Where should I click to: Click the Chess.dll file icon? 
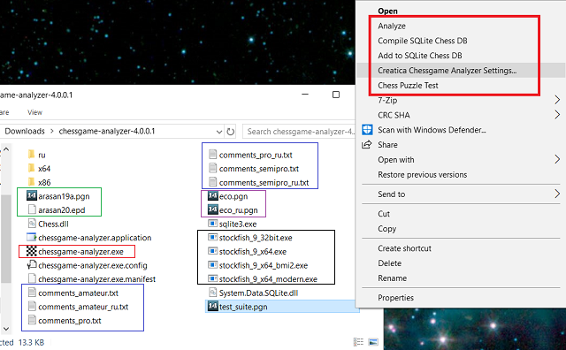point(32,224)
